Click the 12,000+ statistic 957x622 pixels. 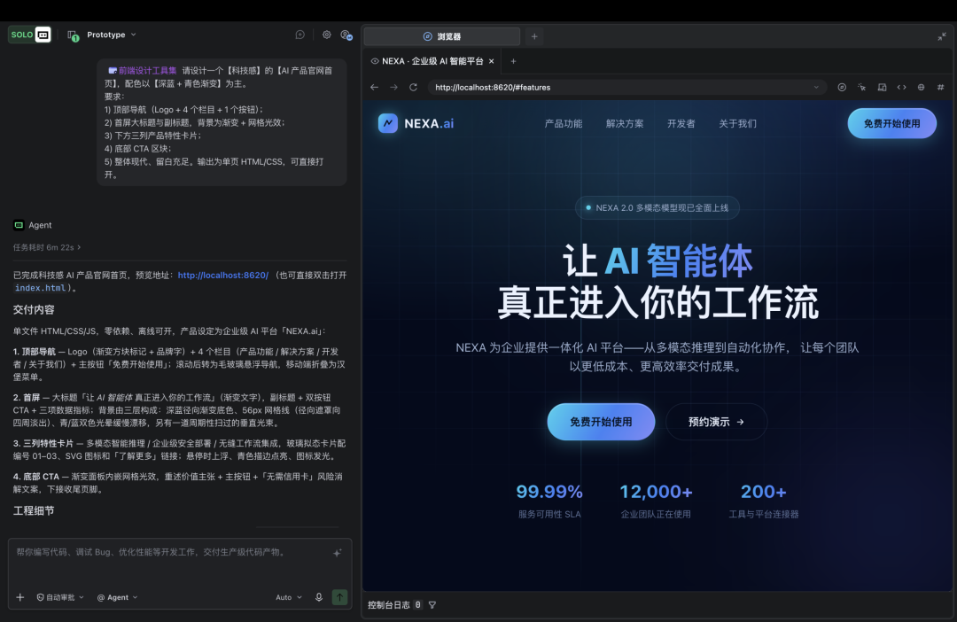[656, 501]
